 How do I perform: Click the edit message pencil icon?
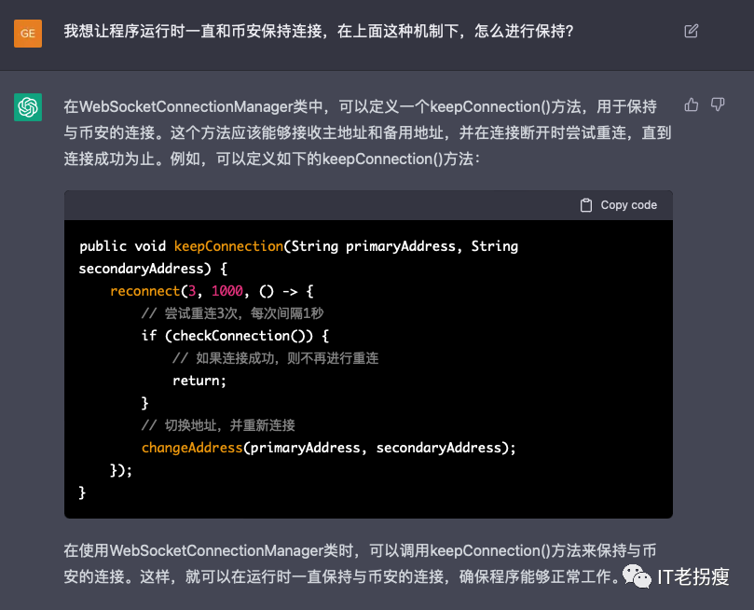click(691, 32)
